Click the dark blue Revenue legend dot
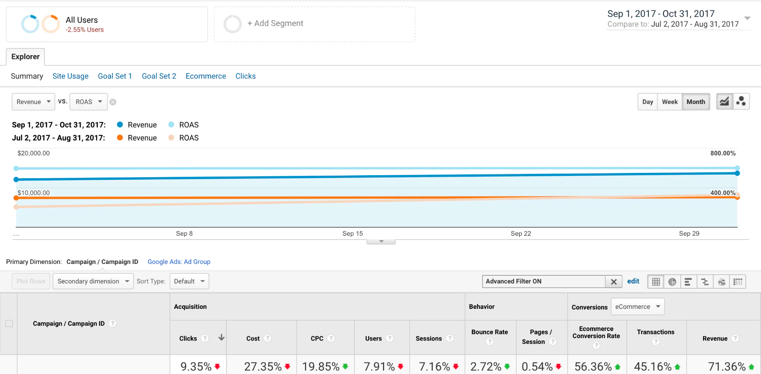The width and height of the screenshot is (761, 374). tap(120, 125)
